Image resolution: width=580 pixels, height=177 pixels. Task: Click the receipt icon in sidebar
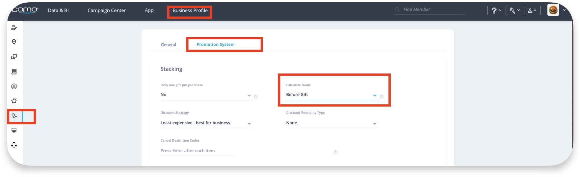point(14,72)
